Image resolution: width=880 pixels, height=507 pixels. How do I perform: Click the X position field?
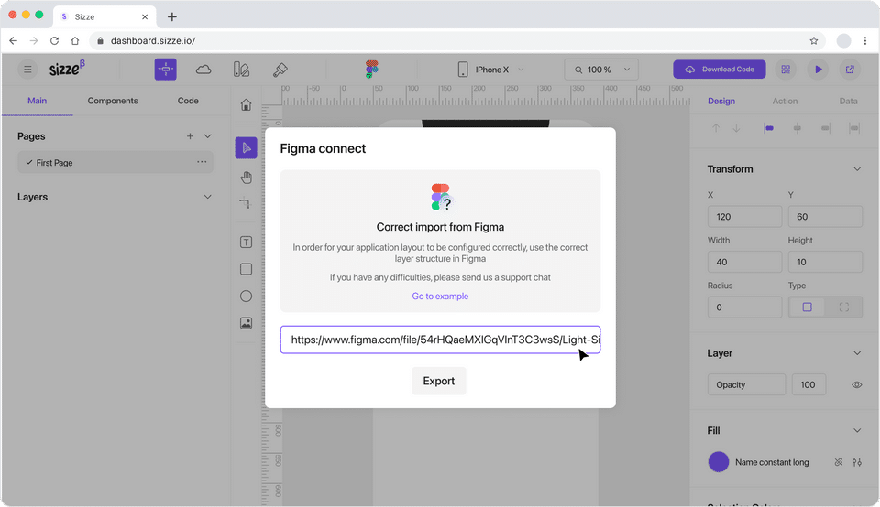point(744,216)
